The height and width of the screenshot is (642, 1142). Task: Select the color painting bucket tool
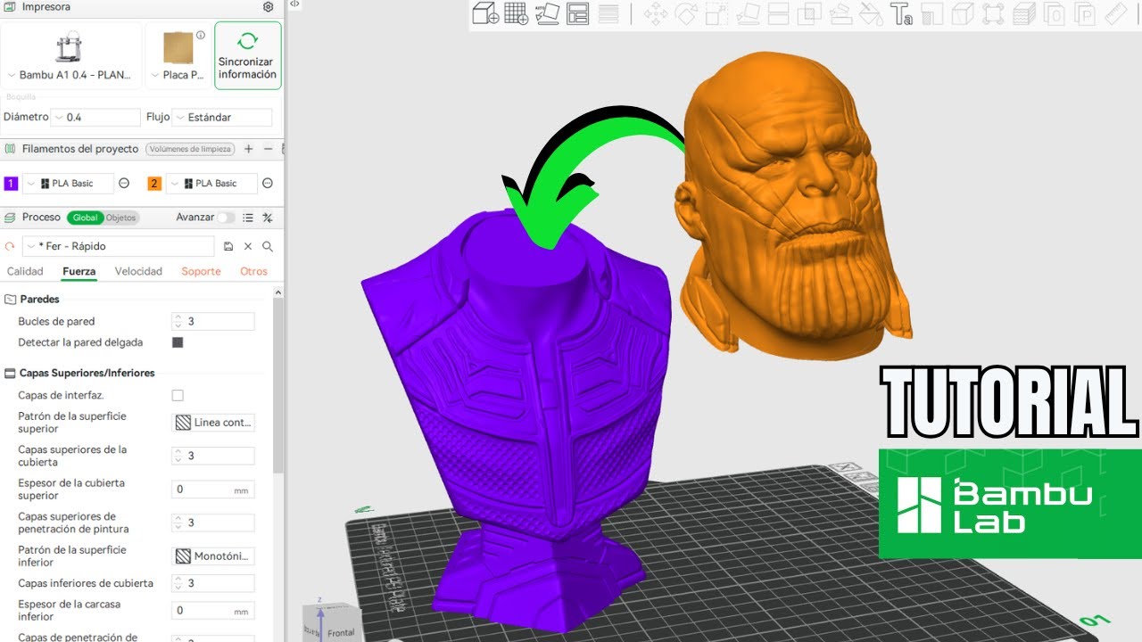pyautogui.click(x=870, y=14)
